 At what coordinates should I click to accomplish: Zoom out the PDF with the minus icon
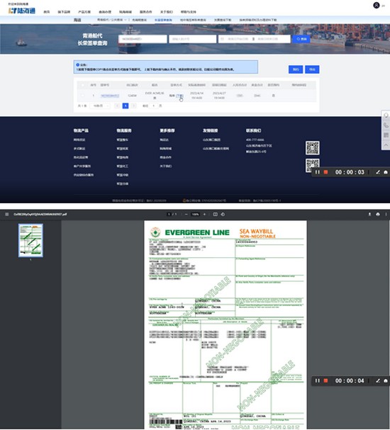[186, 214]
